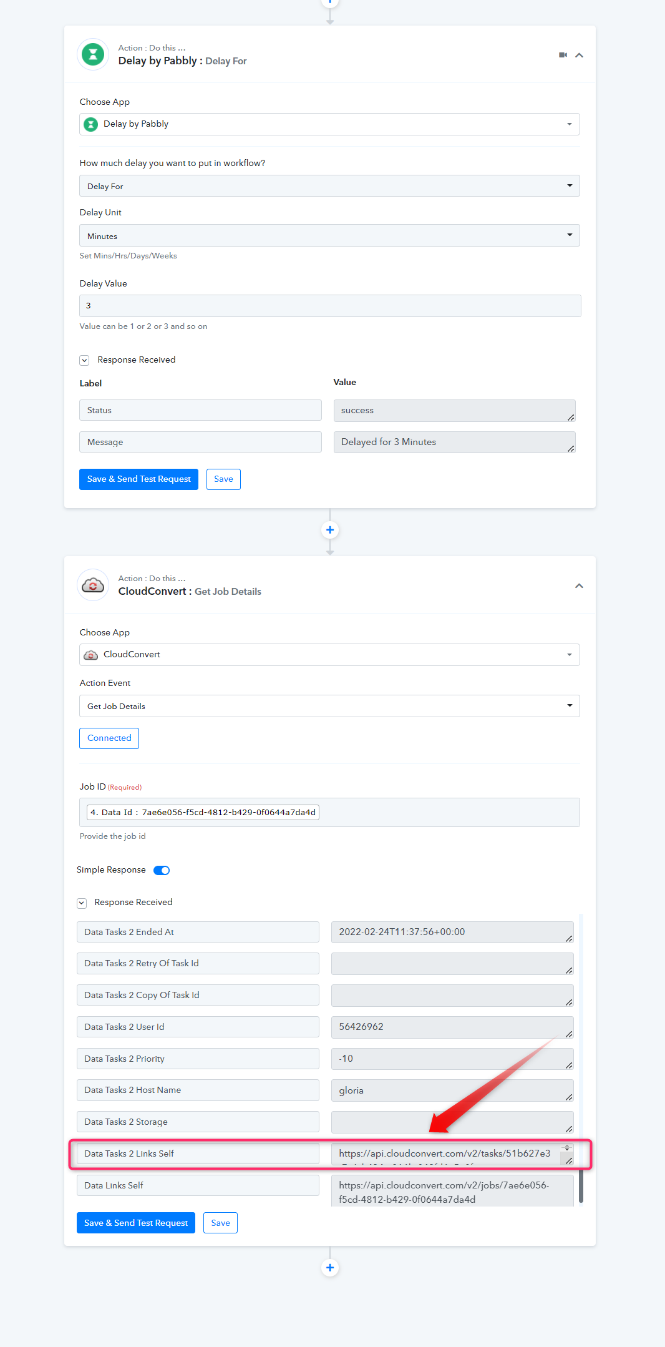Click the Data Tasks 2 Priority label

[198, 1059]
